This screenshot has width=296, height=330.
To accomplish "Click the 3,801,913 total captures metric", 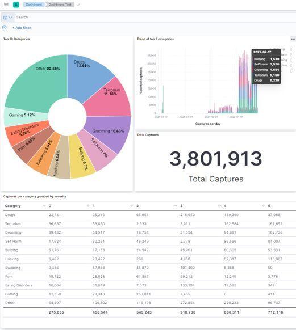I will pos(216,159).
